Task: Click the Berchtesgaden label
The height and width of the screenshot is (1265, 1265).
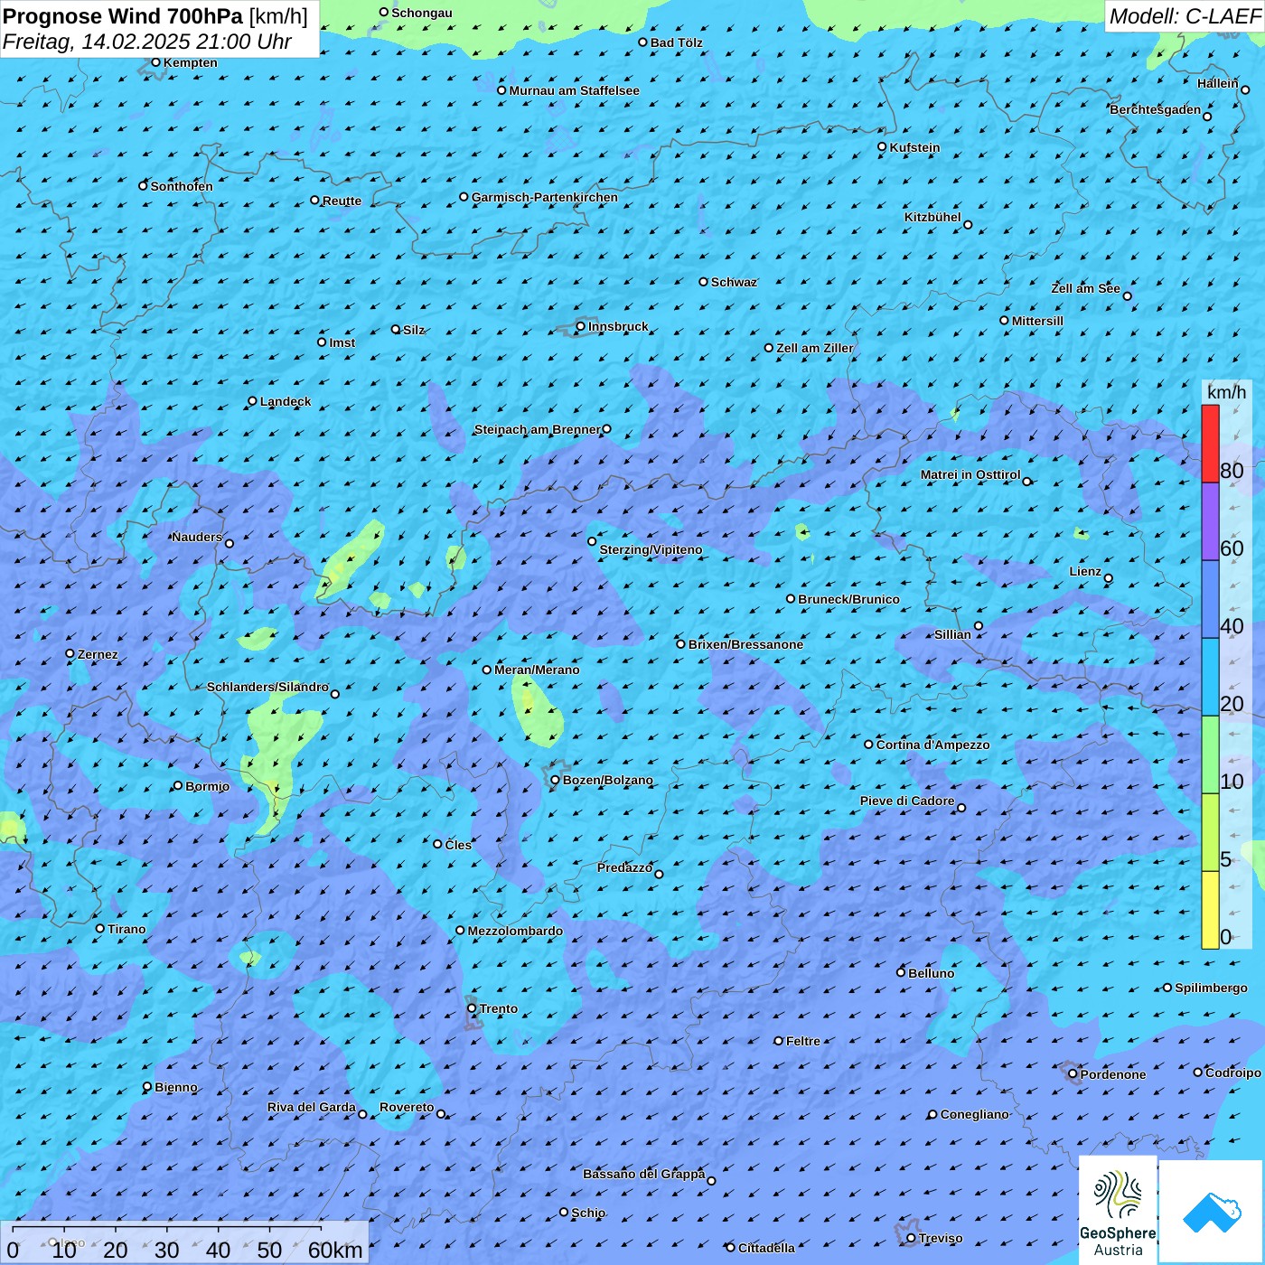Action: coord(1156,109)
